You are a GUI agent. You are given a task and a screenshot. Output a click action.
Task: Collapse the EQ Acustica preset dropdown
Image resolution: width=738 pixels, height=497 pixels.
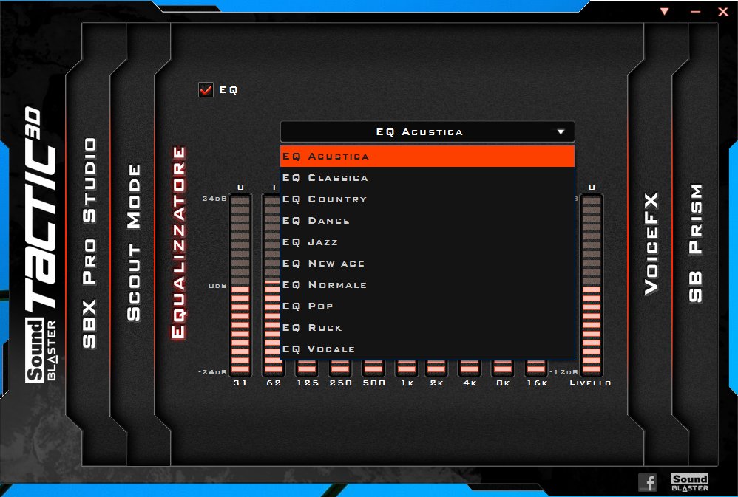427,132
